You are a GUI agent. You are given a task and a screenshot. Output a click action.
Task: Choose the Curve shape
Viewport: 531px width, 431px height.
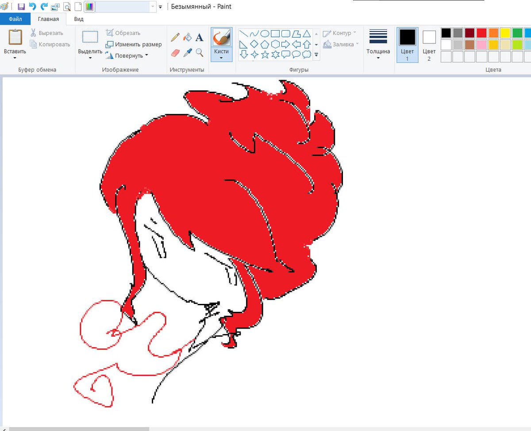coord(254,34)
